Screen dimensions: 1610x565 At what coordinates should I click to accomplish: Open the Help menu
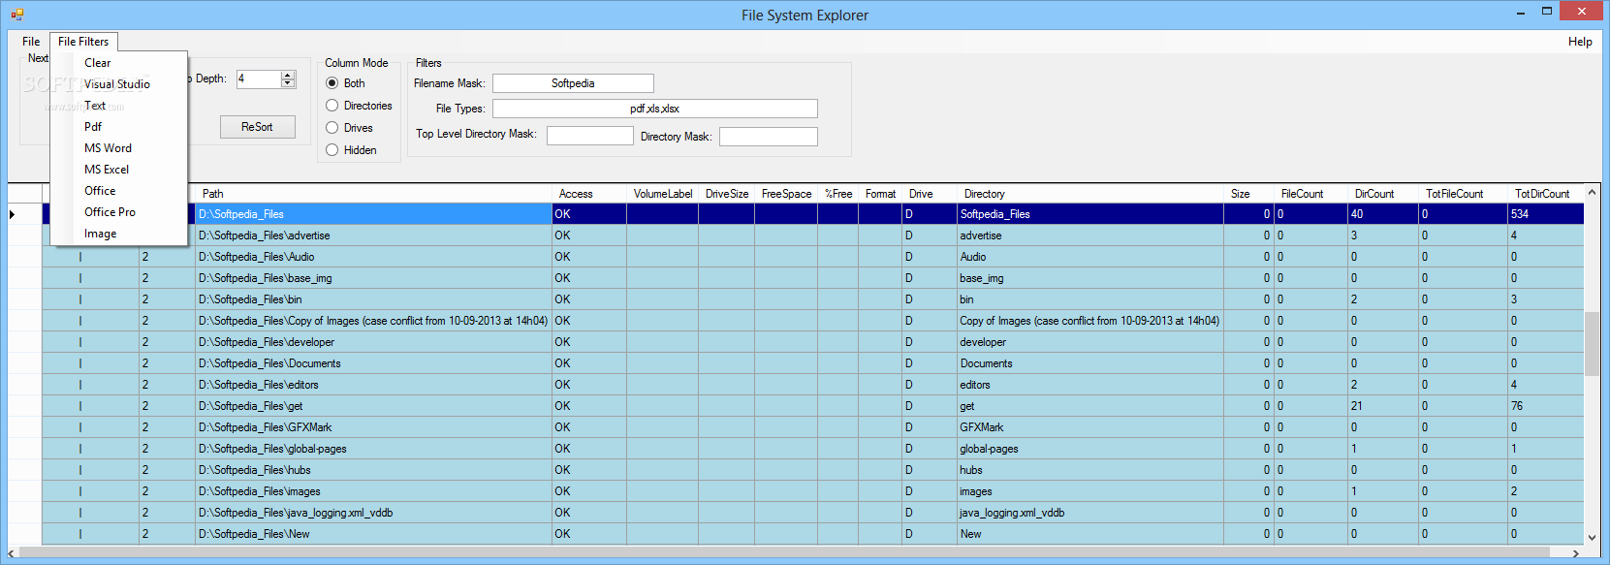[1580, 42]
